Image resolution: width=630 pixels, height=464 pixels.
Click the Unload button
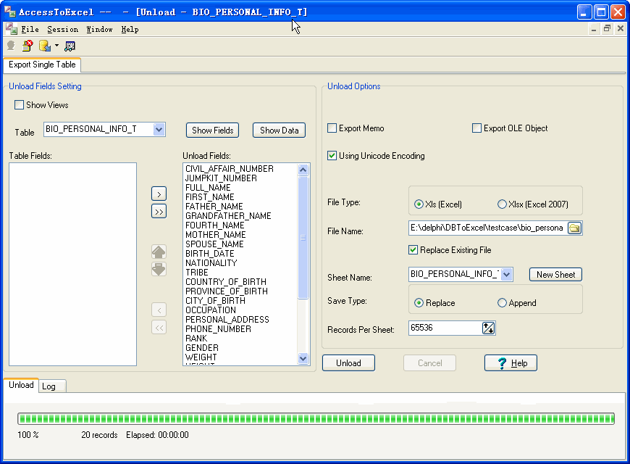point(348,363)
